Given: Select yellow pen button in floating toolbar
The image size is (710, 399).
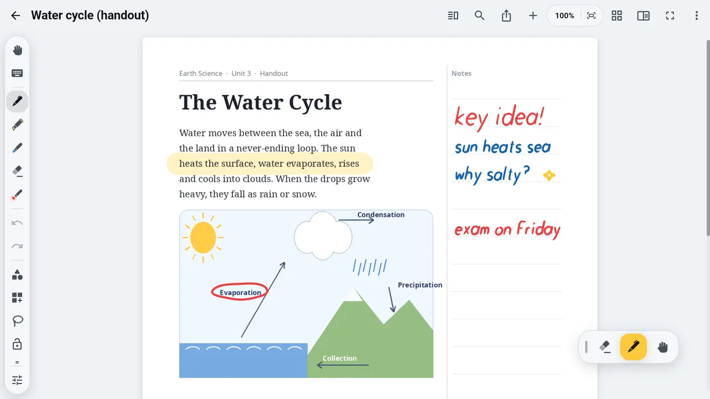Looking at the screenshot, I should 633,347.
